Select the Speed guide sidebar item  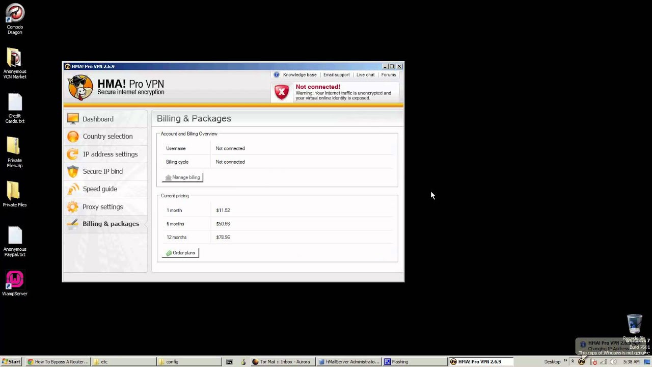click(105, 189)
